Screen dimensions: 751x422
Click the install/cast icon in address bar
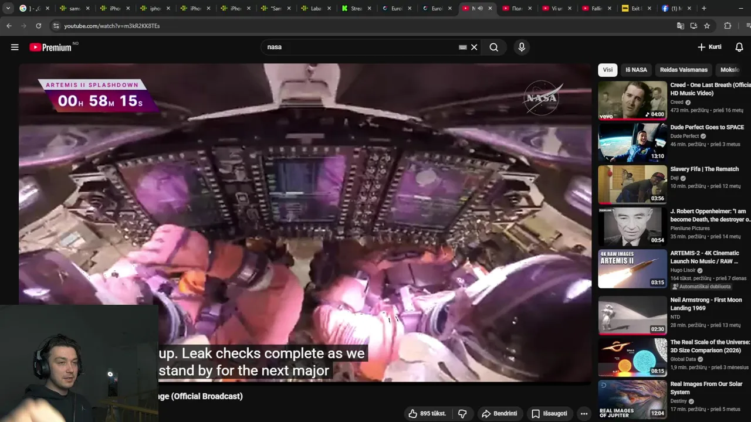click(x=694, y=26)
